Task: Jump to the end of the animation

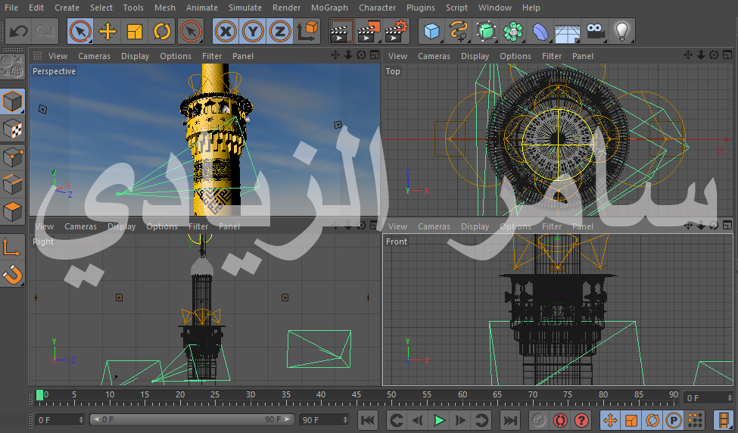Action: tap(511, 420)
